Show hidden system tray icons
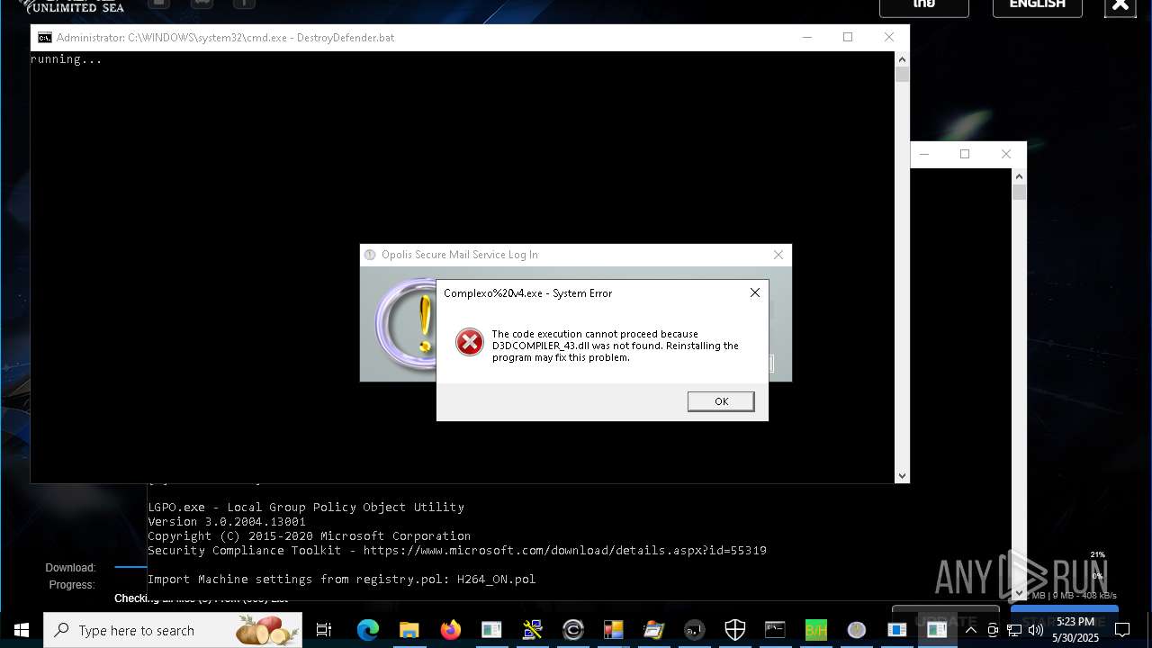Image resolution: width=1152 pixels, height=648 pixels. (970, 630)
